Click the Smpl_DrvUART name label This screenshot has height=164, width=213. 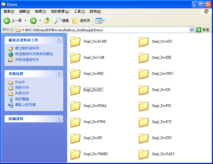(163, 154)
